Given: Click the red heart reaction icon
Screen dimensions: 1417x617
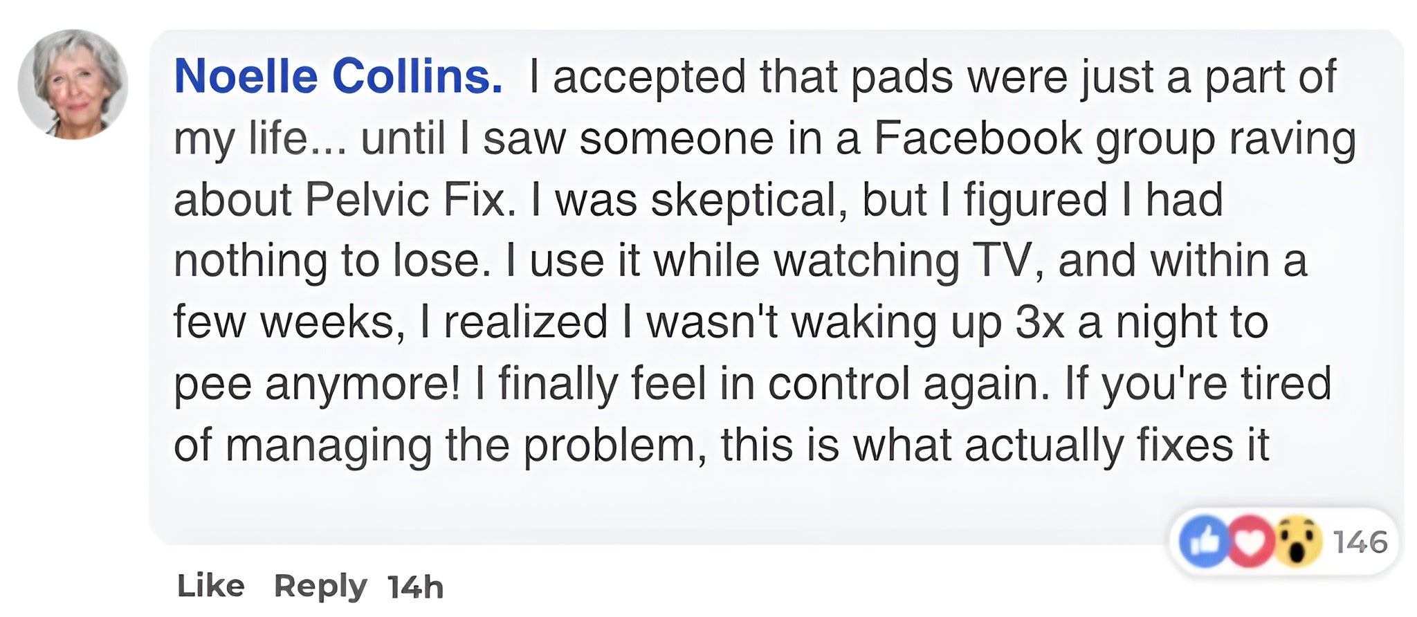Looking at the screenshot, I should [x=1250, y=542].
